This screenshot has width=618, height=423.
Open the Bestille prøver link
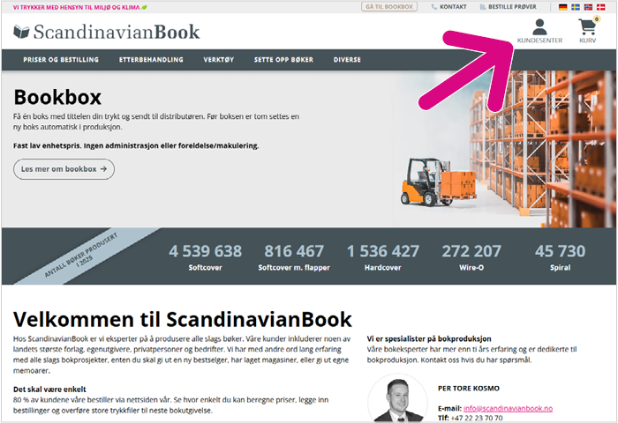(x=512, y=7)
